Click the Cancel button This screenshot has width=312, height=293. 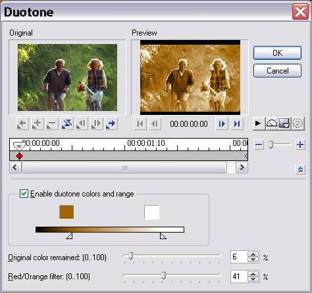(x=277, y=71)
